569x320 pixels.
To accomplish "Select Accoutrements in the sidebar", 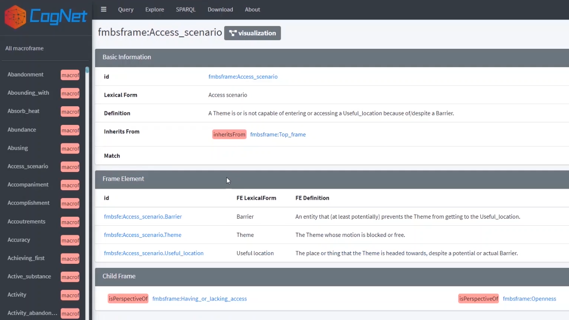I will 26,222.
